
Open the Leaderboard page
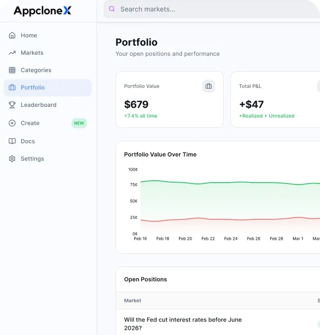pyautogui.click(x=47, y=105)
